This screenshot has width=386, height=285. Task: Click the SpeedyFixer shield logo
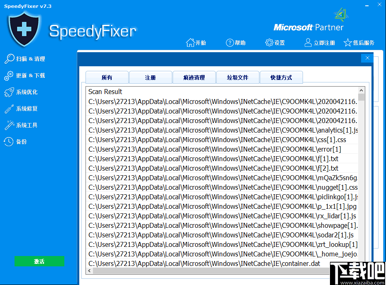pos(25,28)
